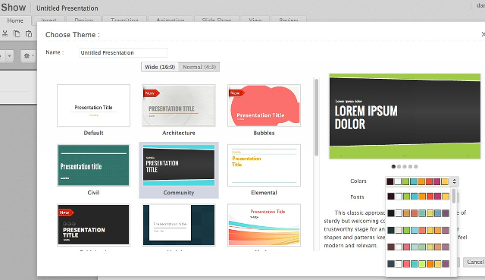Click the selected Colors palette bar
The width and height of the screenshot is (485, 280).
pos(418,181)
